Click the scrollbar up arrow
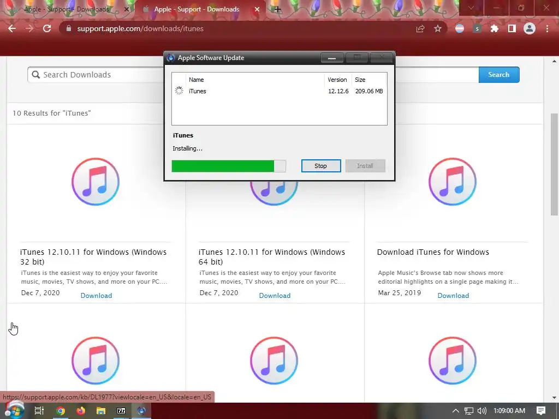 pyautogui.click(x=554, y=61)
